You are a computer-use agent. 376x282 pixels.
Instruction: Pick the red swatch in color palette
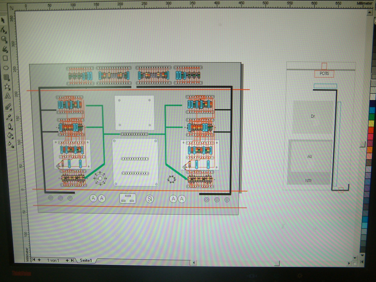[371, 130]
